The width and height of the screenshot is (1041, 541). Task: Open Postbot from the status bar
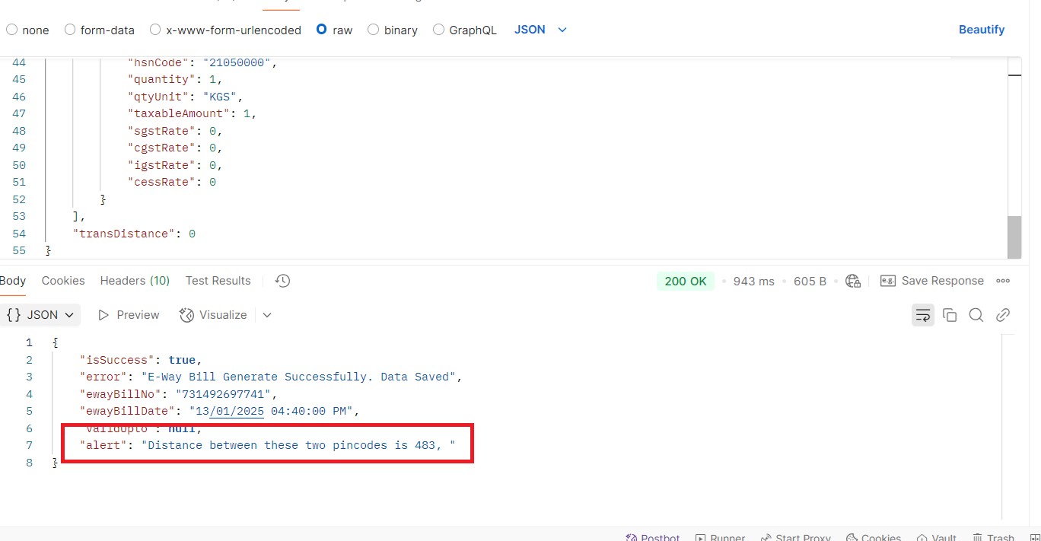[652, 537]
